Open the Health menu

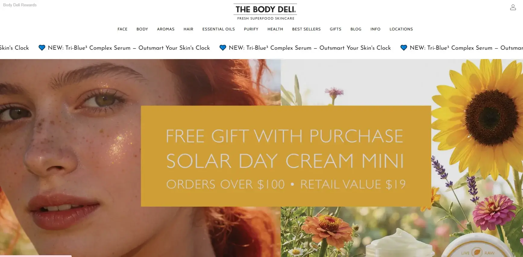(275, 29)
